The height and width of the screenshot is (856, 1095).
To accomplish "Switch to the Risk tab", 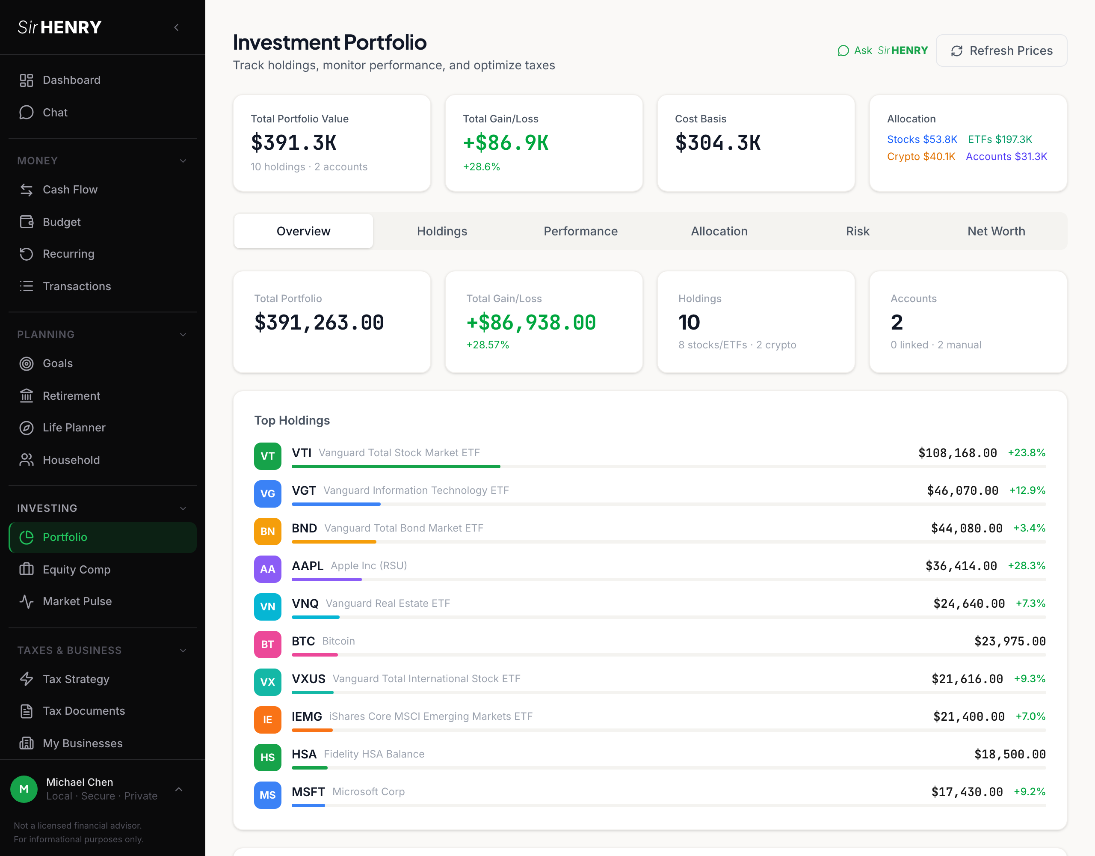I will click(x=857, y=231).
